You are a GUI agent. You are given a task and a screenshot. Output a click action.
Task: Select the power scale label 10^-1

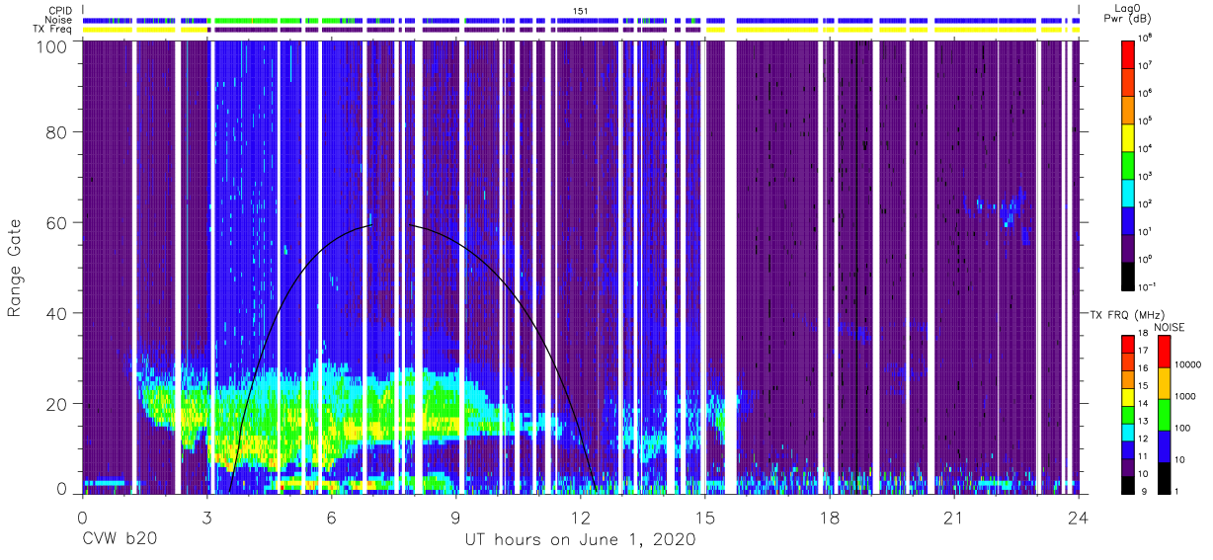click(1147, 286)
